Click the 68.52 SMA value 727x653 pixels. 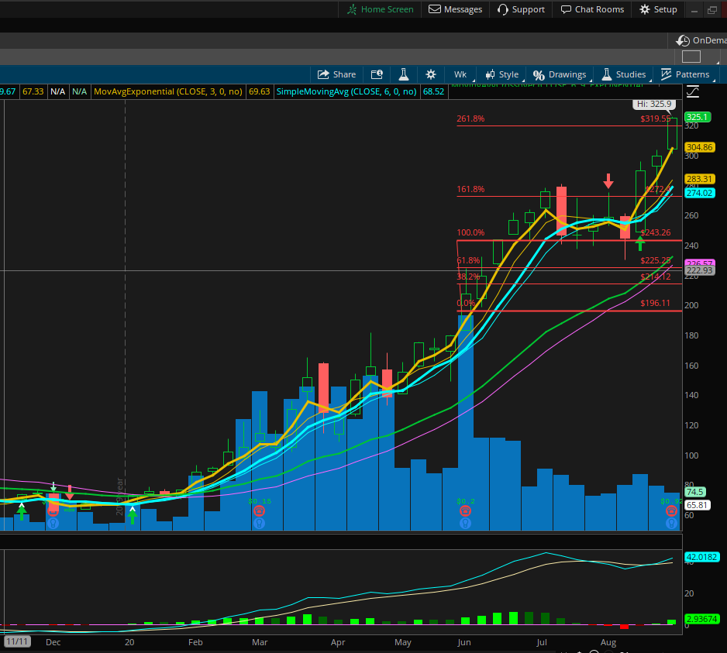[433, 91]
